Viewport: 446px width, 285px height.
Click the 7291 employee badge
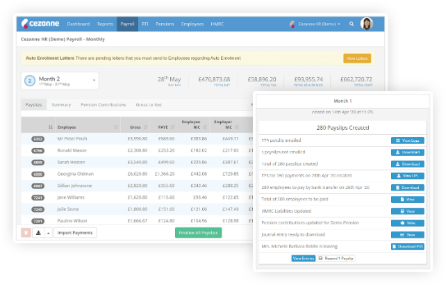[38, 221]
